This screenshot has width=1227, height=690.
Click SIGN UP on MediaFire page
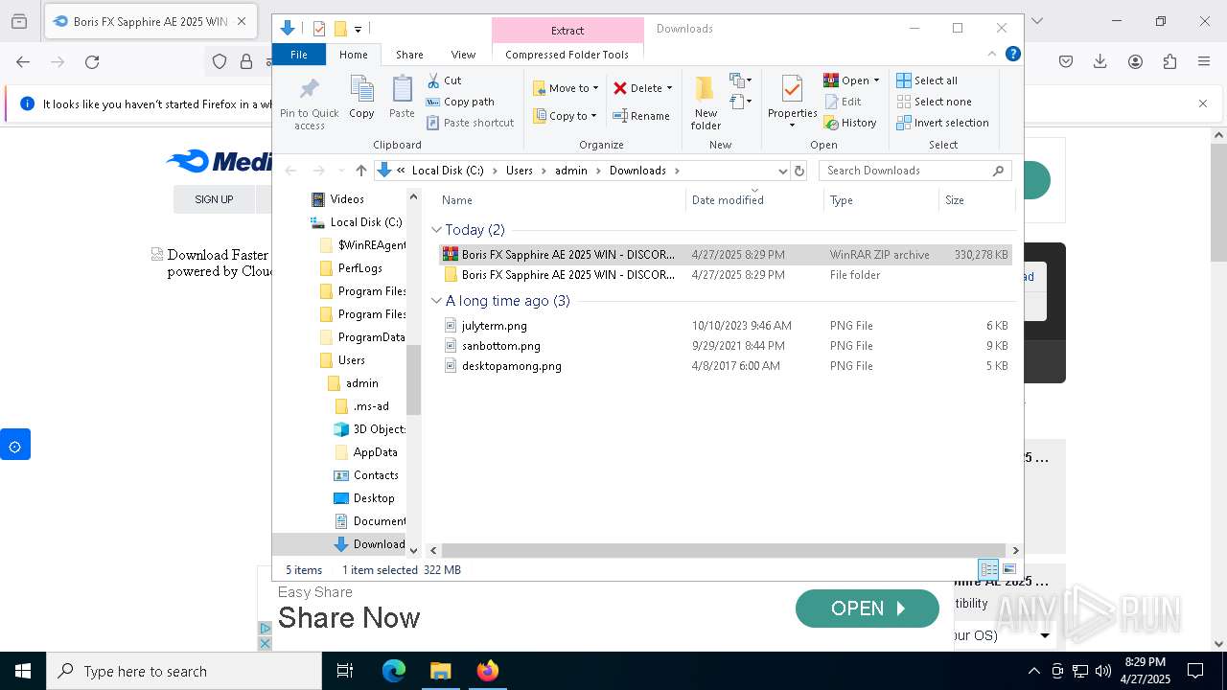[214, 199]
